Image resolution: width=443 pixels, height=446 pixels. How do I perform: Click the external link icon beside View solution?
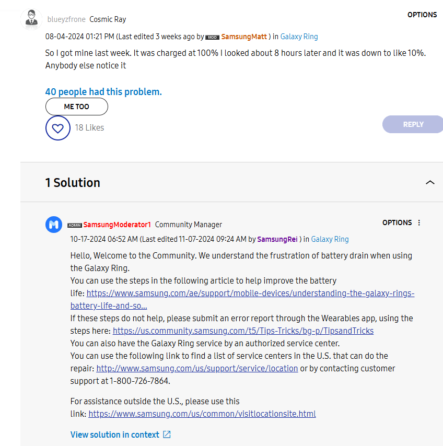click(167, 435)
